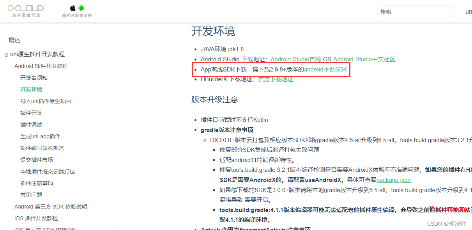Open 本地插件提交云端打包 sidebar item
The image size is (472, 230).
tap(48, 171)
